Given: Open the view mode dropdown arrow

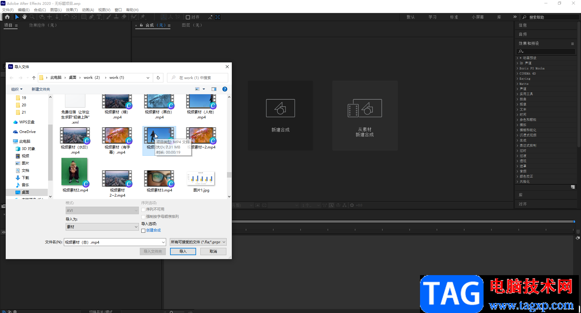Looking at the screenshot, I should [x=204, y=89].
